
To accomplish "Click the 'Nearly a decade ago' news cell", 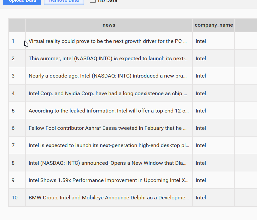I will tap(109, 76).
